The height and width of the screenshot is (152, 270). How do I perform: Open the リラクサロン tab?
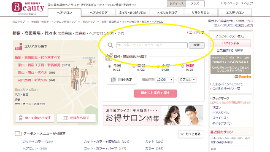(x=201, y=13)
